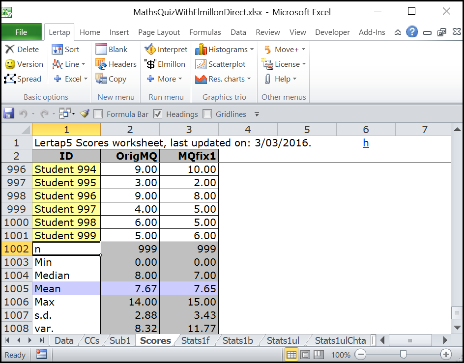Click the format painter brush icon
Viewport: 464px width, 363px height.
85,113
